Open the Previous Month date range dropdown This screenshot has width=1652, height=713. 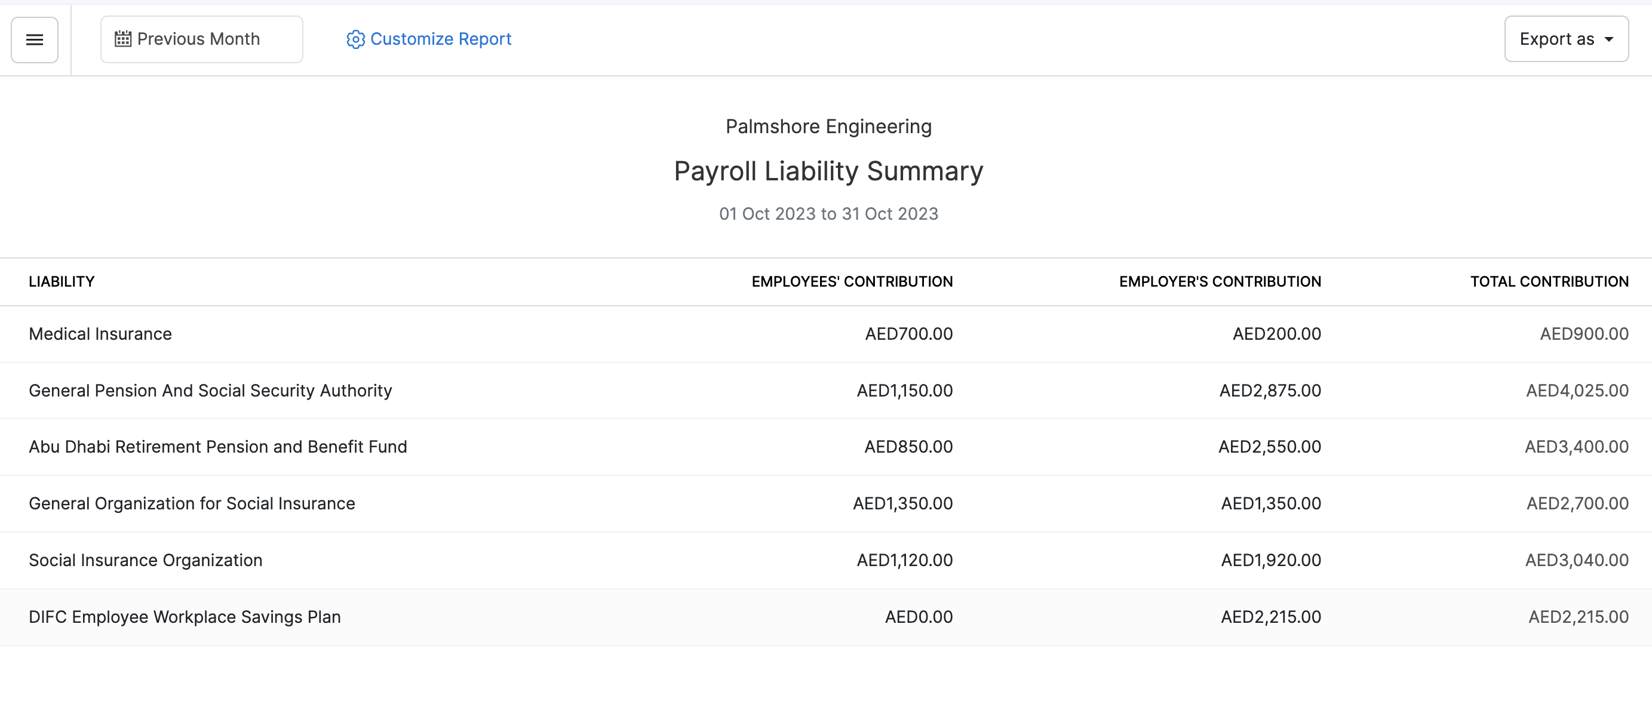point(201,40)
